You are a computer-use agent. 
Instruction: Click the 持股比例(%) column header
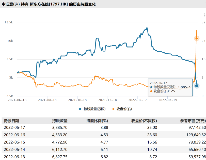click(97, 121)
